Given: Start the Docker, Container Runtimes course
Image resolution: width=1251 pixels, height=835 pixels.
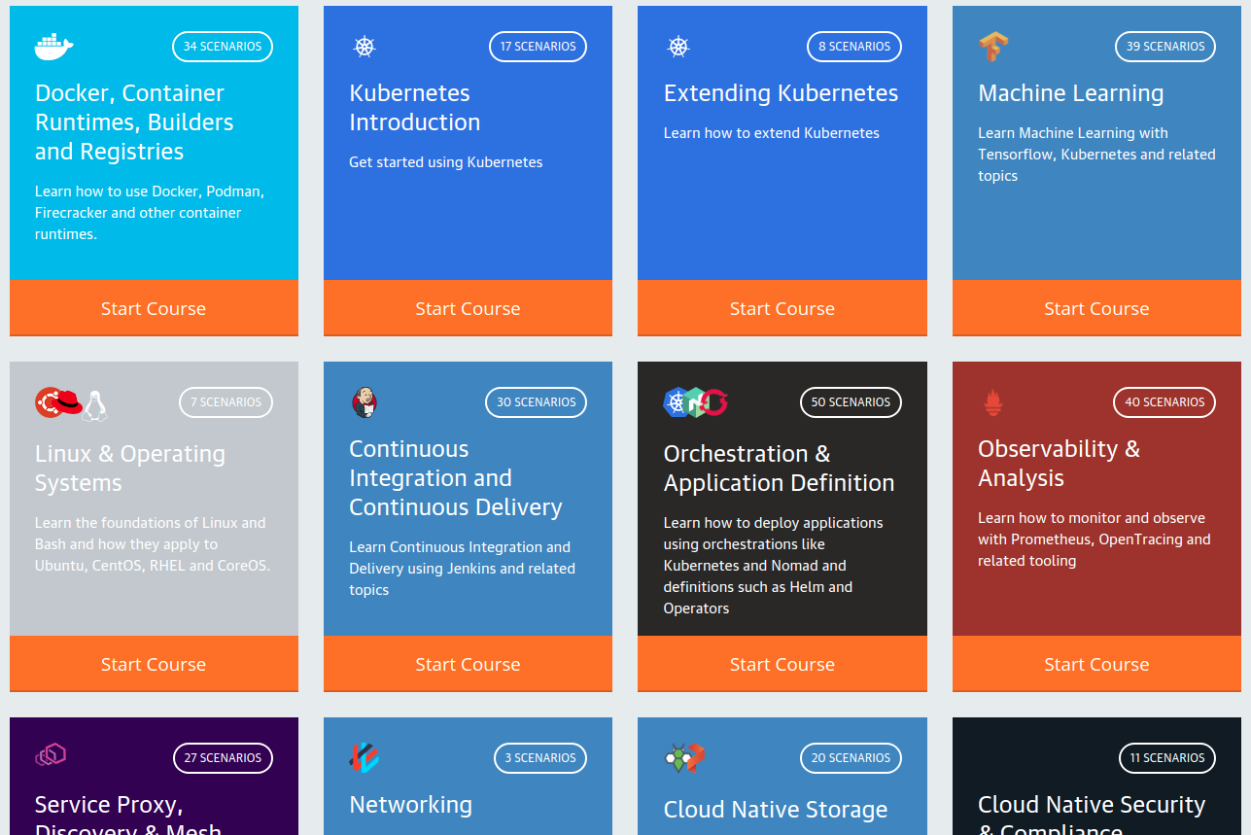Looking at the screenshot, I should click(x=154, y=308).
